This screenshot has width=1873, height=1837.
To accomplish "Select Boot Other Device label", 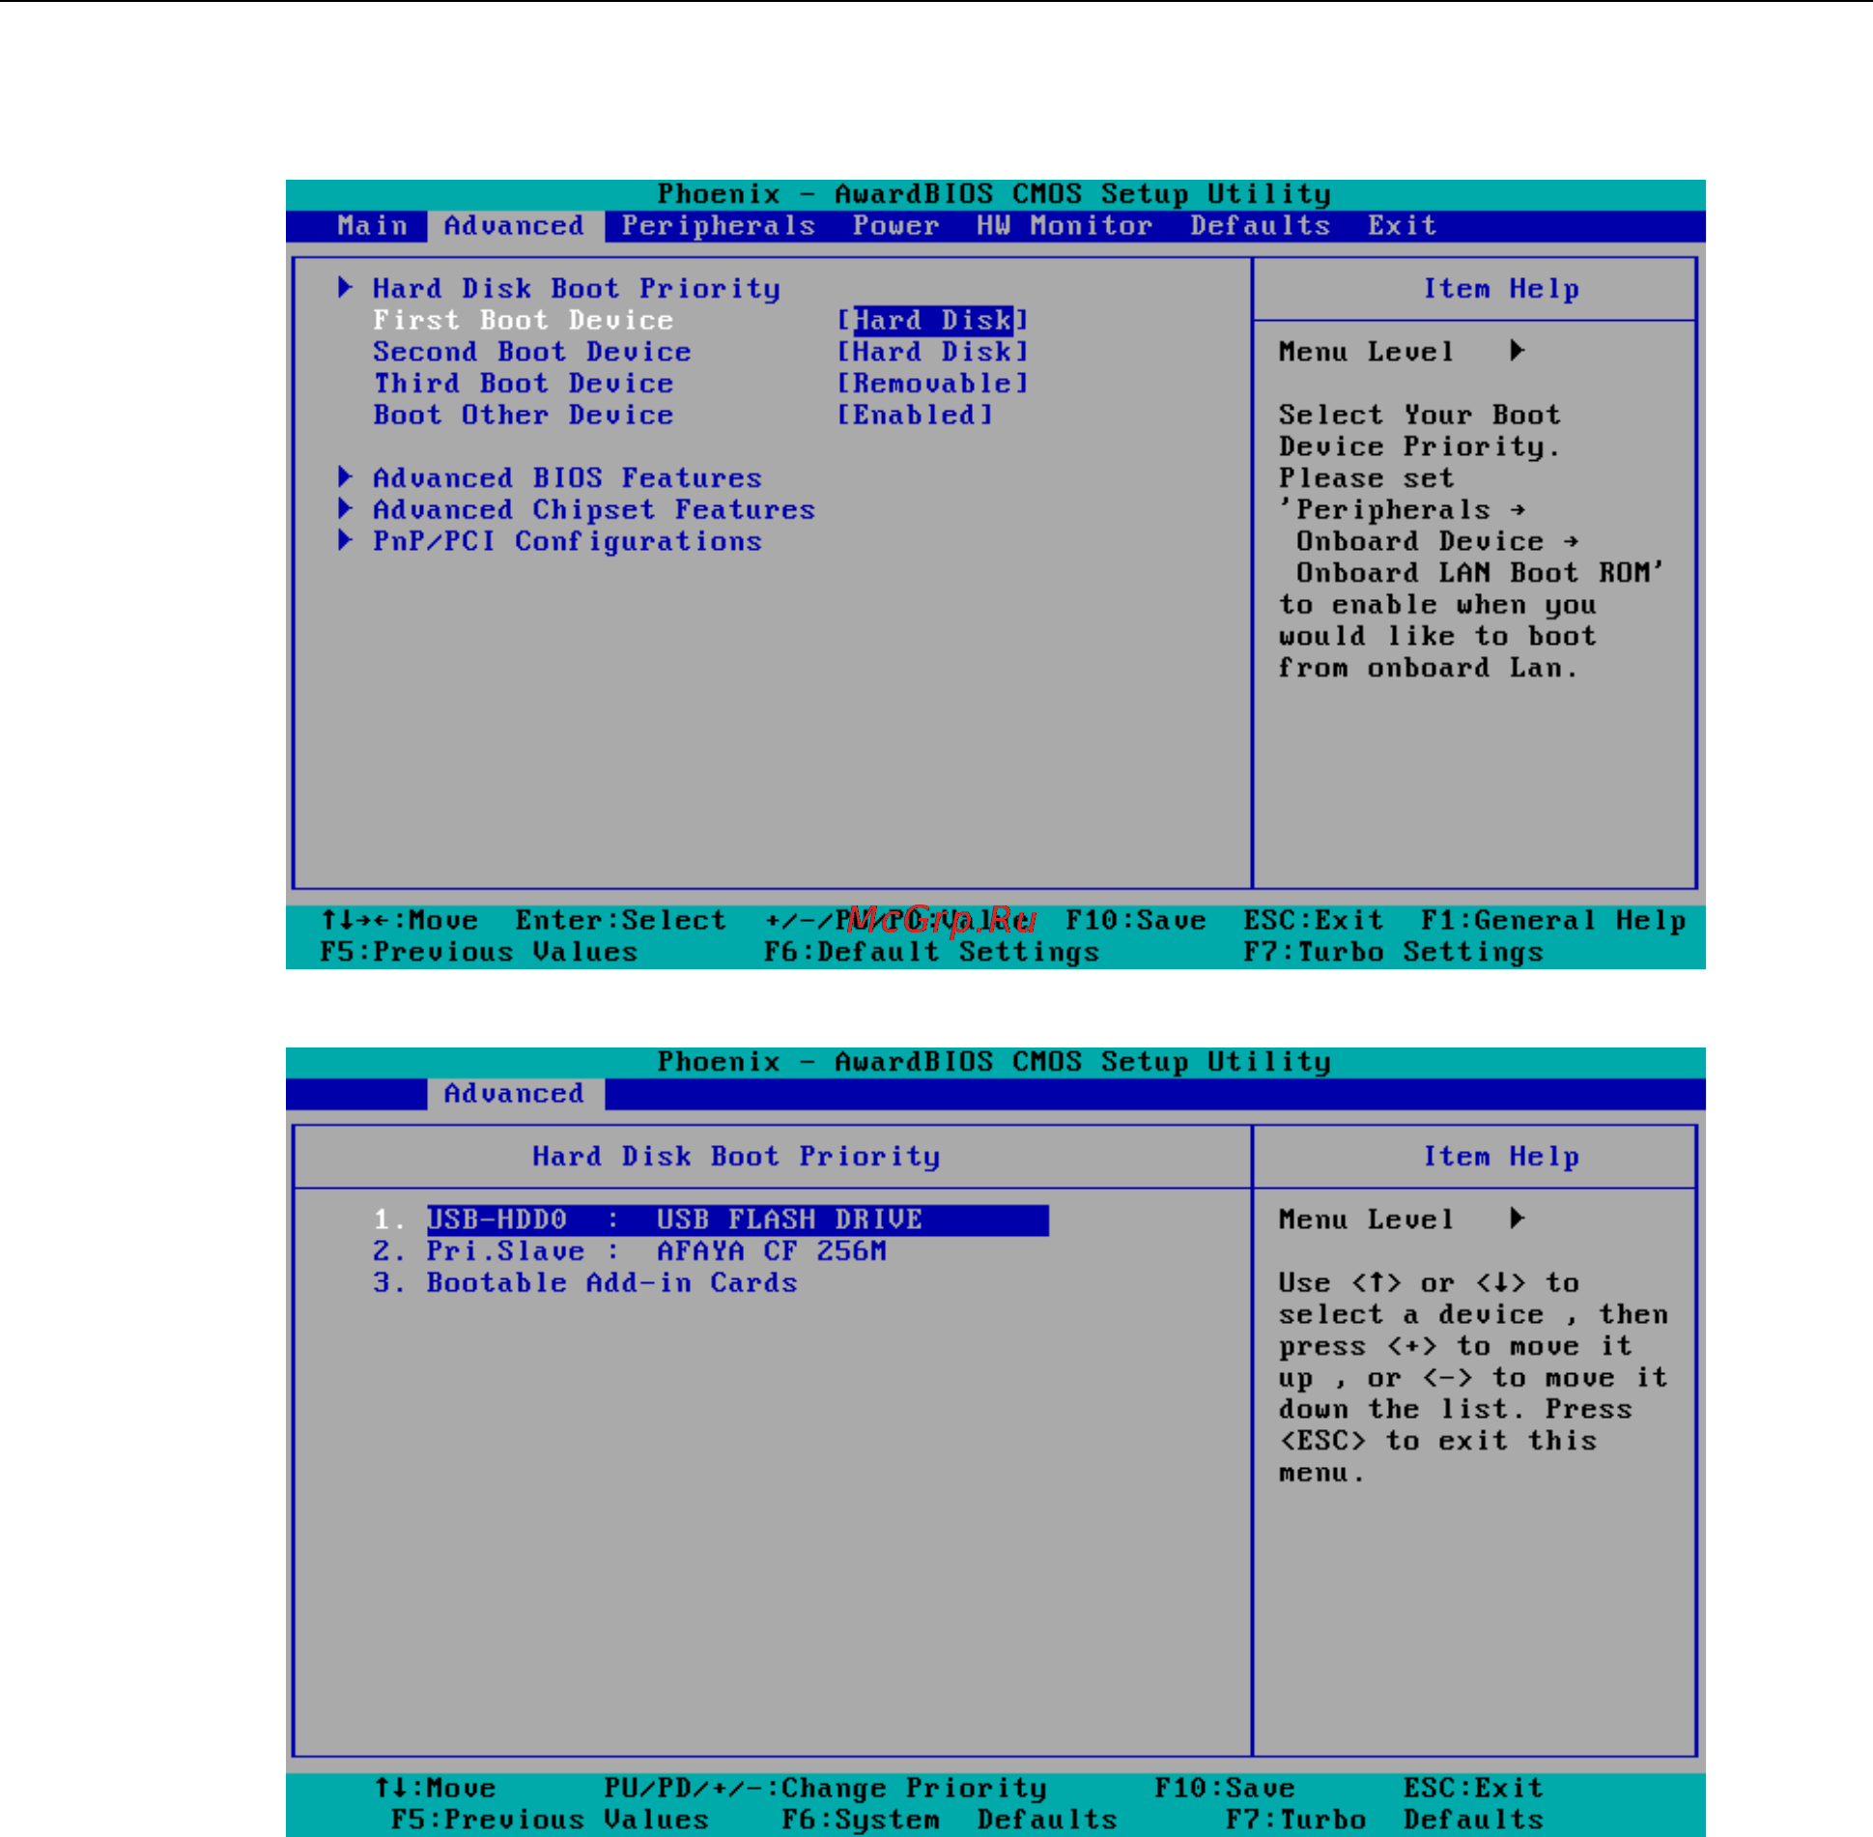I will [x=523, y=416].
